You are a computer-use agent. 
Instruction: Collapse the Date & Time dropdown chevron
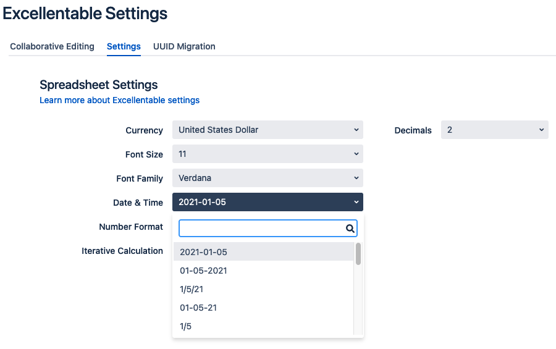click(356, 202)
